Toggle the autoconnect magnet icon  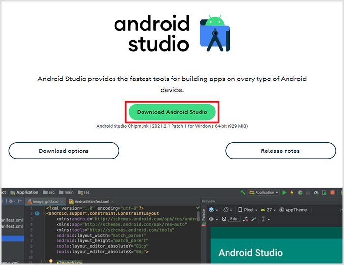(x=224, y=219)
